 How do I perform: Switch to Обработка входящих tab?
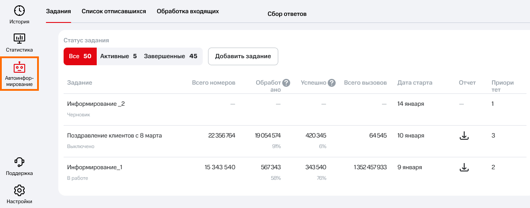188,11
